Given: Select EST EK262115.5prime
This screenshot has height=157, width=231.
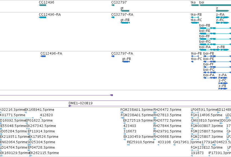Looking at the screenshot, I should pyautogui.click(x=31, y=156).
